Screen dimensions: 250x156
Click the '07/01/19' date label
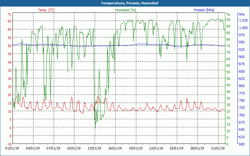53,149
